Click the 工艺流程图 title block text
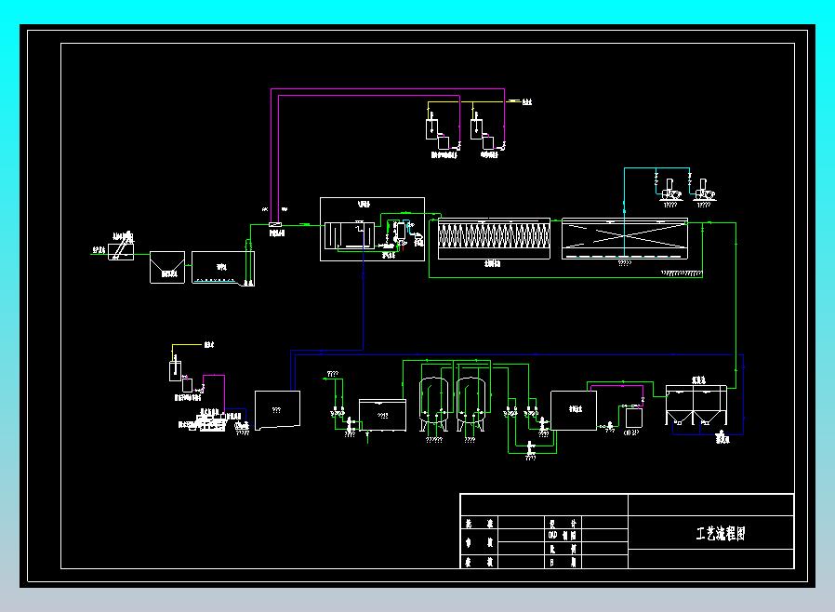The height and width of the screenshot is (612, 835). (x=720, y=533)
